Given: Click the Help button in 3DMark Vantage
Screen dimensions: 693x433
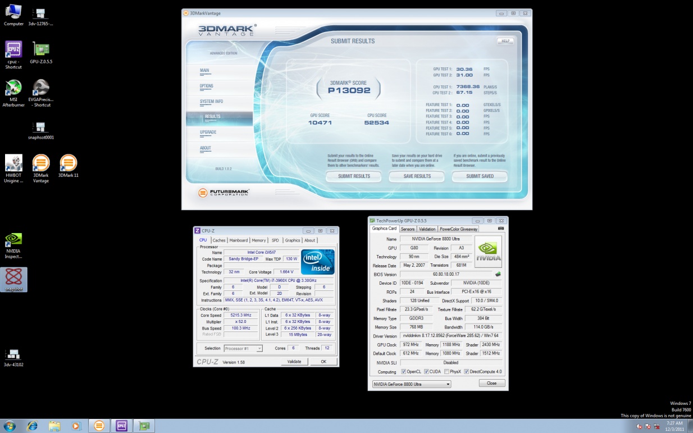Looking at the screenshot, I should coord(505,41).
